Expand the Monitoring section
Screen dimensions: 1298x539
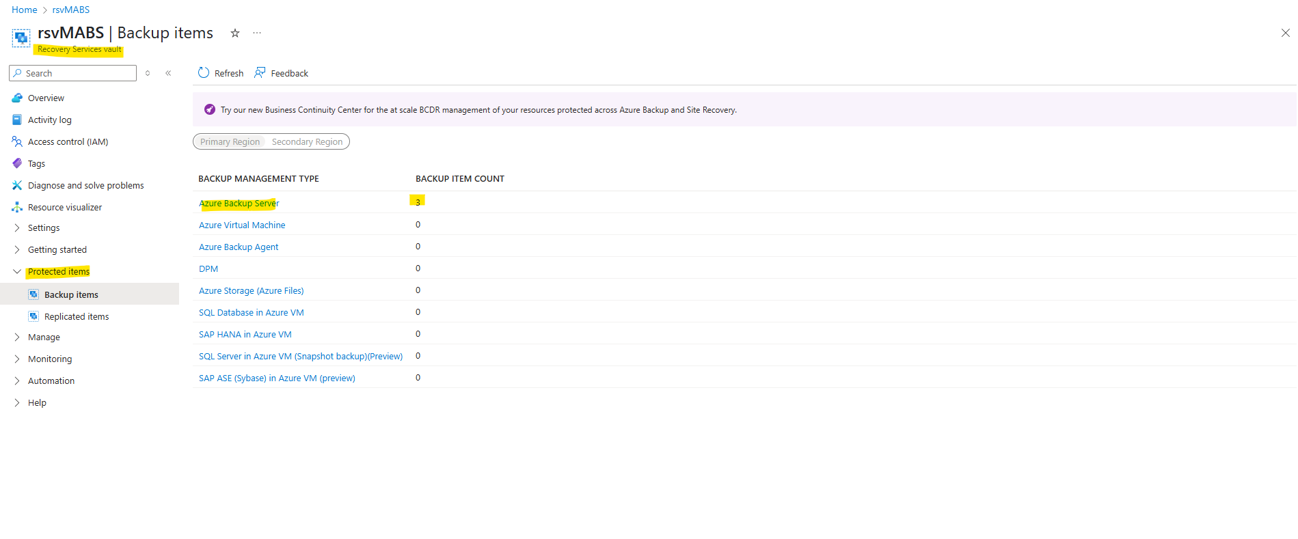point(17,359)
